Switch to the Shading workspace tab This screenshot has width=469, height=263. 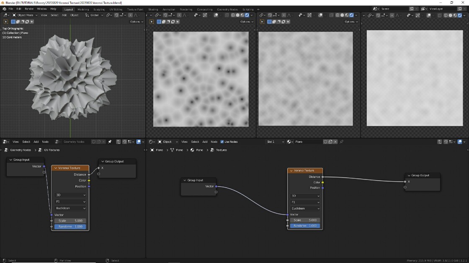coord(153,9)
